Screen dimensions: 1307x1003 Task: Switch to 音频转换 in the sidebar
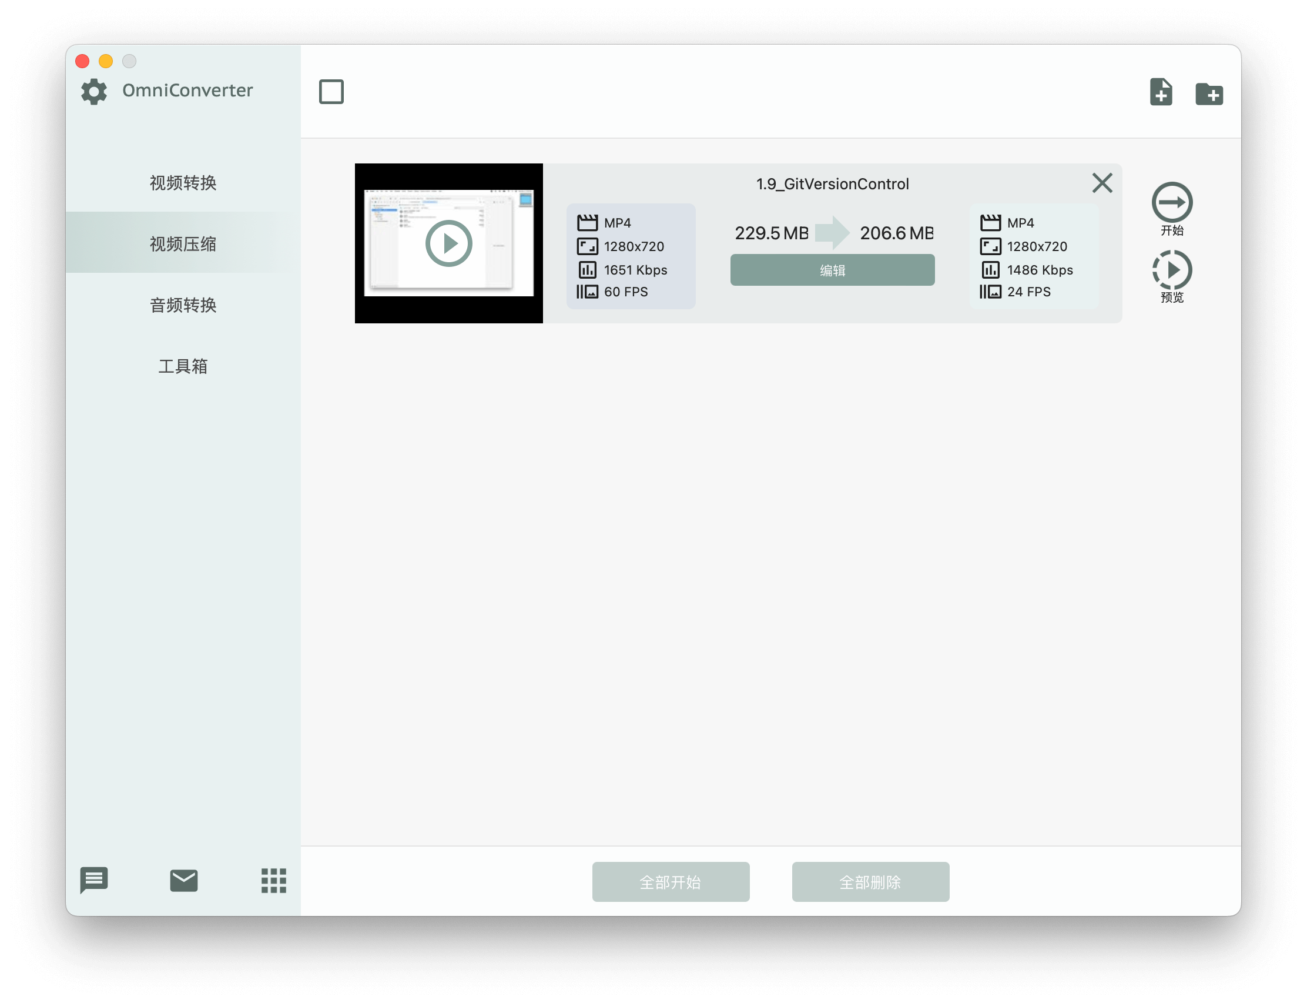pyautogui.click(x=183, y=305)
